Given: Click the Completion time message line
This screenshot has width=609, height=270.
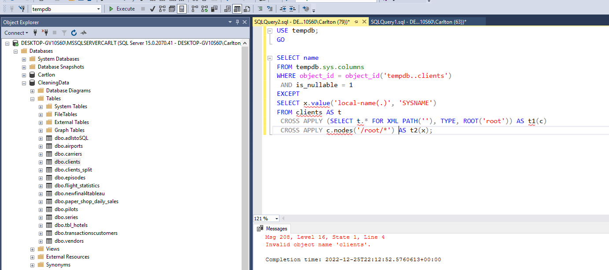Looking at the screenshot, I should 353,259.
